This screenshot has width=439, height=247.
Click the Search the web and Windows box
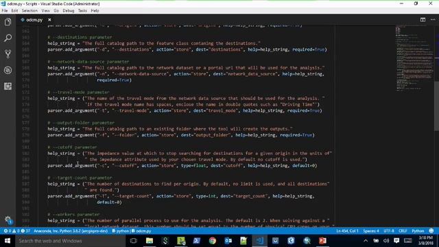point(71,241)
